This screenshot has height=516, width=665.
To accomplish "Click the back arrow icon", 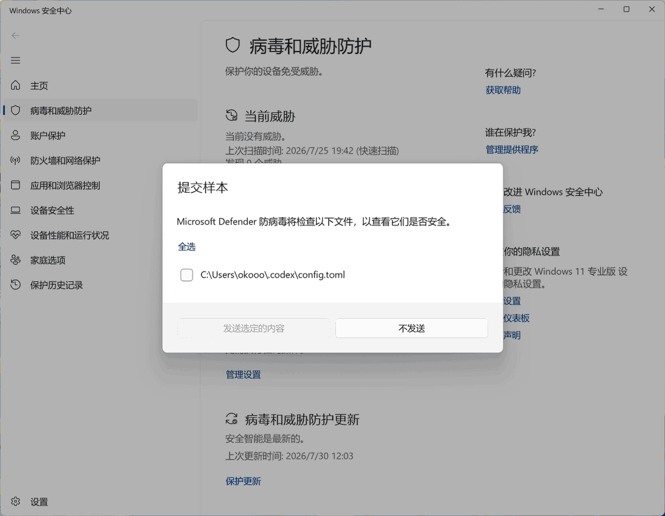I will pyautogui.click(x=16, y=35).
